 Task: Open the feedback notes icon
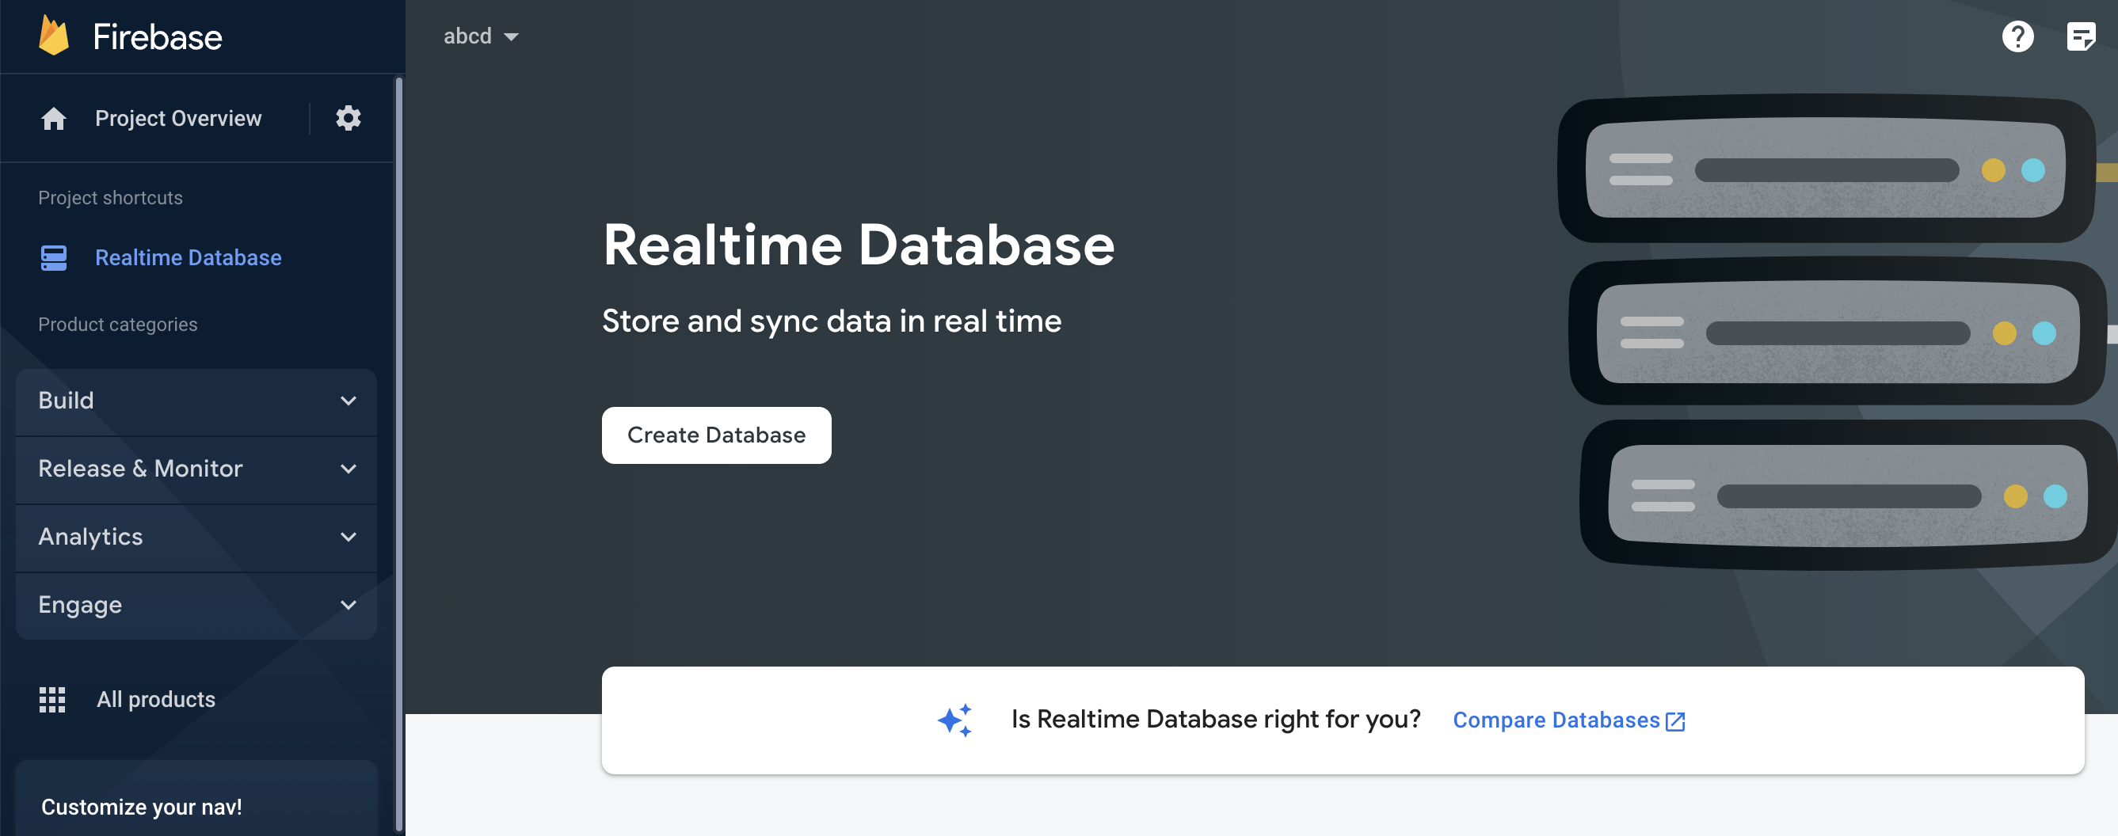[2080, 36]
